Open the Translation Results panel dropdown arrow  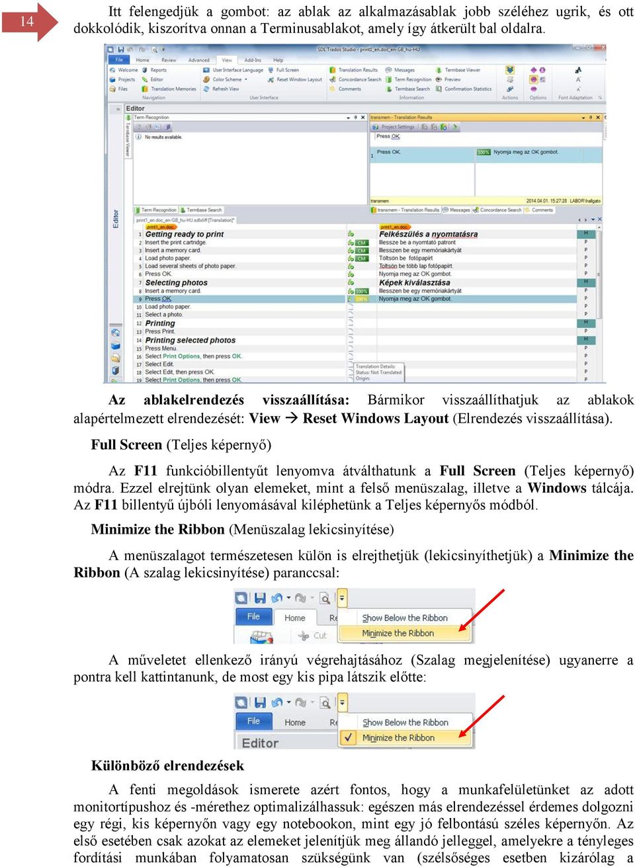[583, 118]
